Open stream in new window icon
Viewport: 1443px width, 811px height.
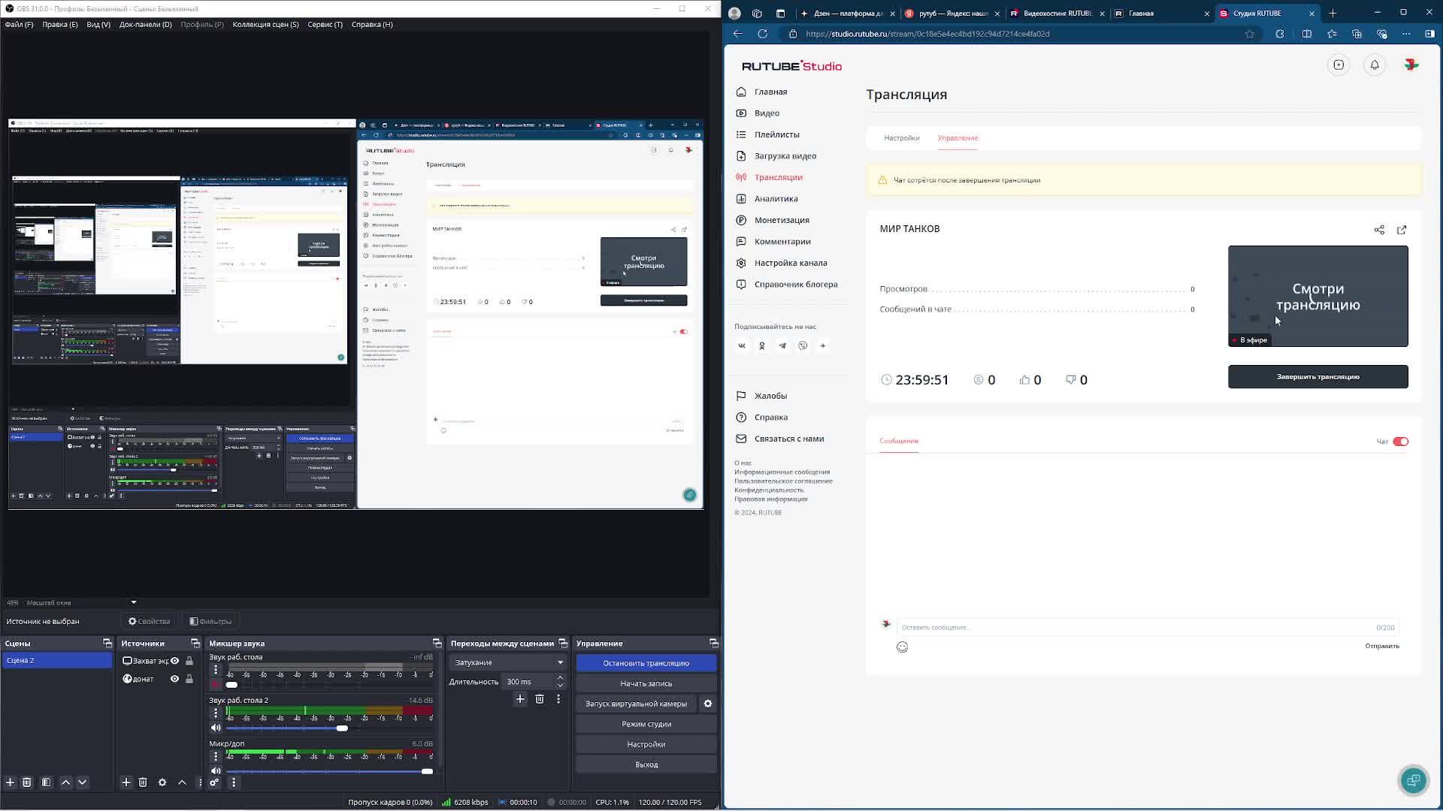(x=1402, y=230)
